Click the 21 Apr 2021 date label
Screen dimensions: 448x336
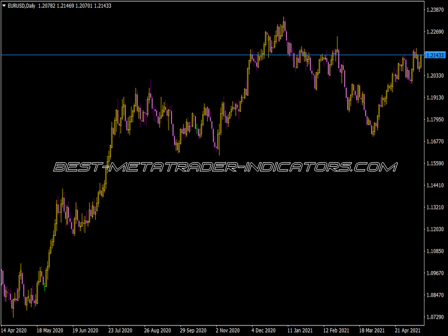coord(408,330)
